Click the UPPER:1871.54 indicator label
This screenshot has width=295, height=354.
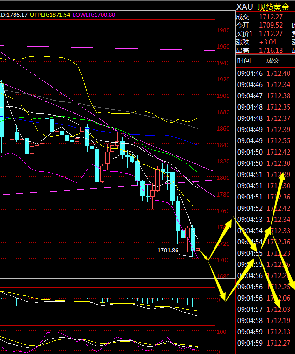click(50, 15)
